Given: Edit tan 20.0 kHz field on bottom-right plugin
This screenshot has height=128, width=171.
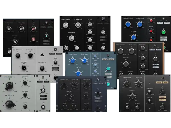Looking at the screenshot, I should click(x=166, y=82).
